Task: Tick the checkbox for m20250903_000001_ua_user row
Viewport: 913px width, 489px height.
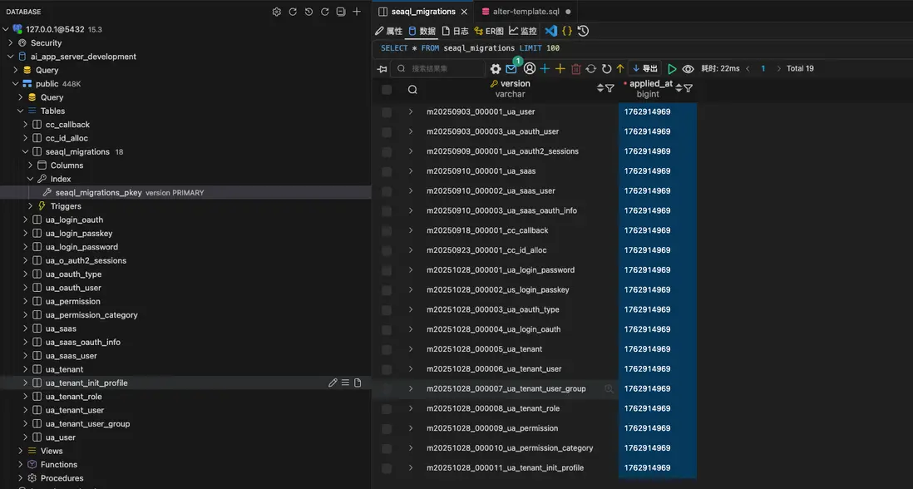Action: tap(387, 111)
